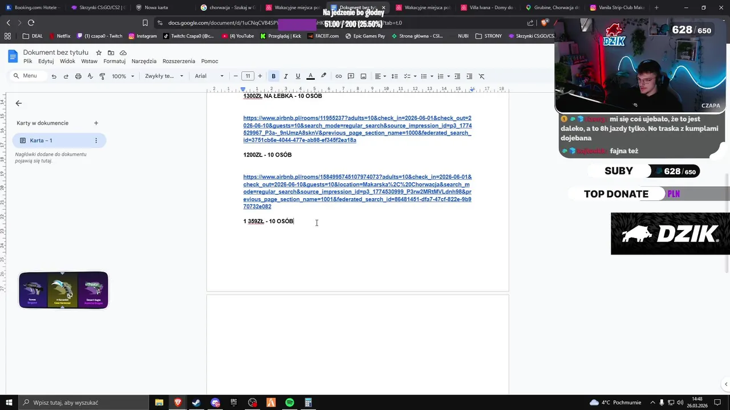Open the Wstaw menu
The height and width of the screenshot is (410, 730).
tap(89, 61)
